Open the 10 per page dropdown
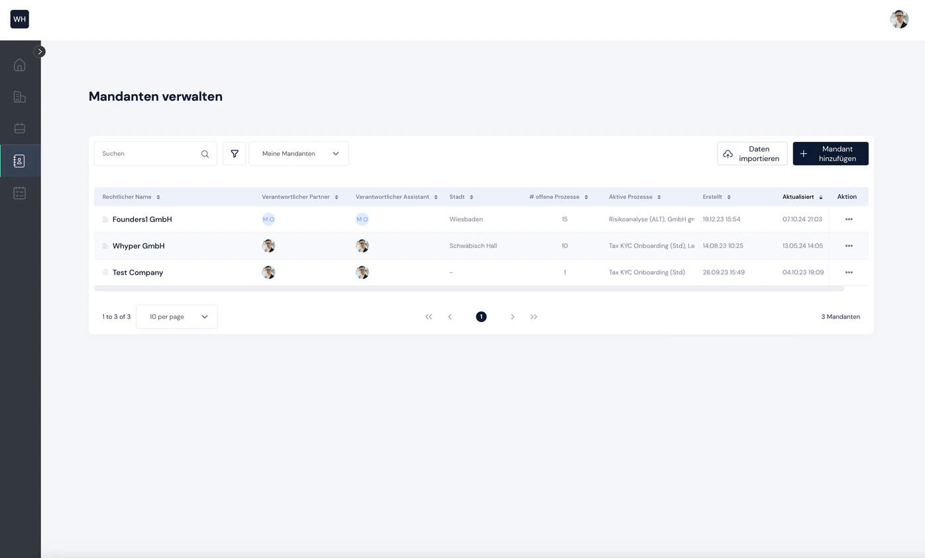The height and width of the screenshot is (558, 925). click(x=177, y=317)
